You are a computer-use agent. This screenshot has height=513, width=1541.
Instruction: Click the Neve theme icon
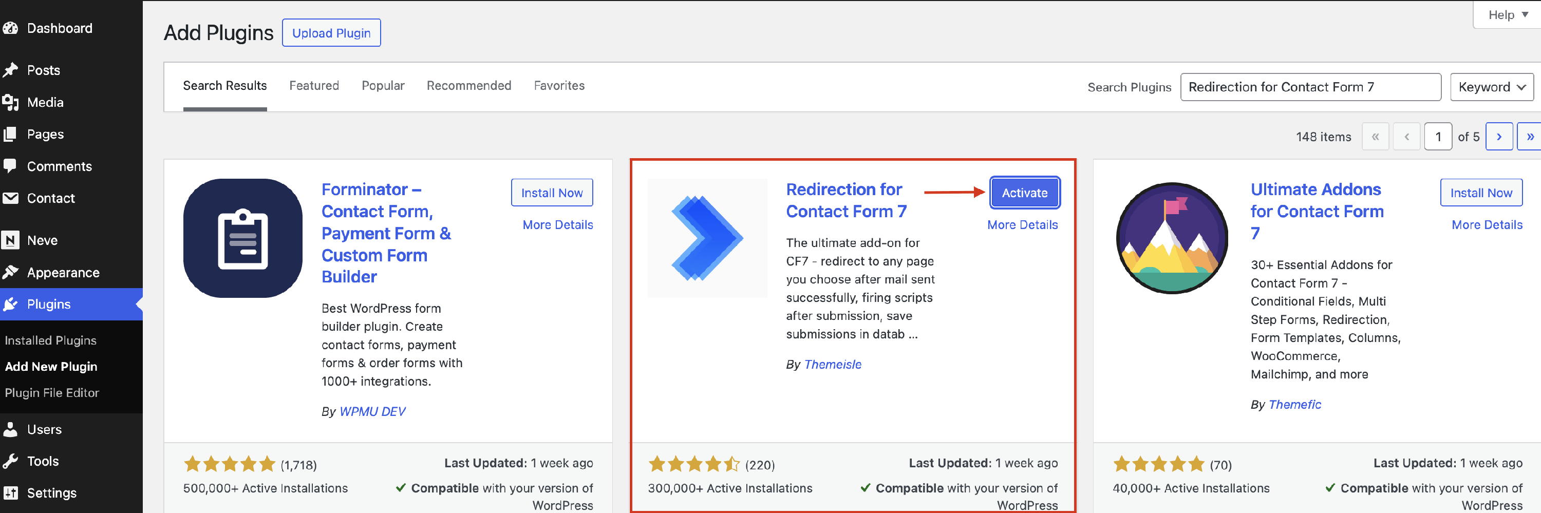tap(10, 240)
